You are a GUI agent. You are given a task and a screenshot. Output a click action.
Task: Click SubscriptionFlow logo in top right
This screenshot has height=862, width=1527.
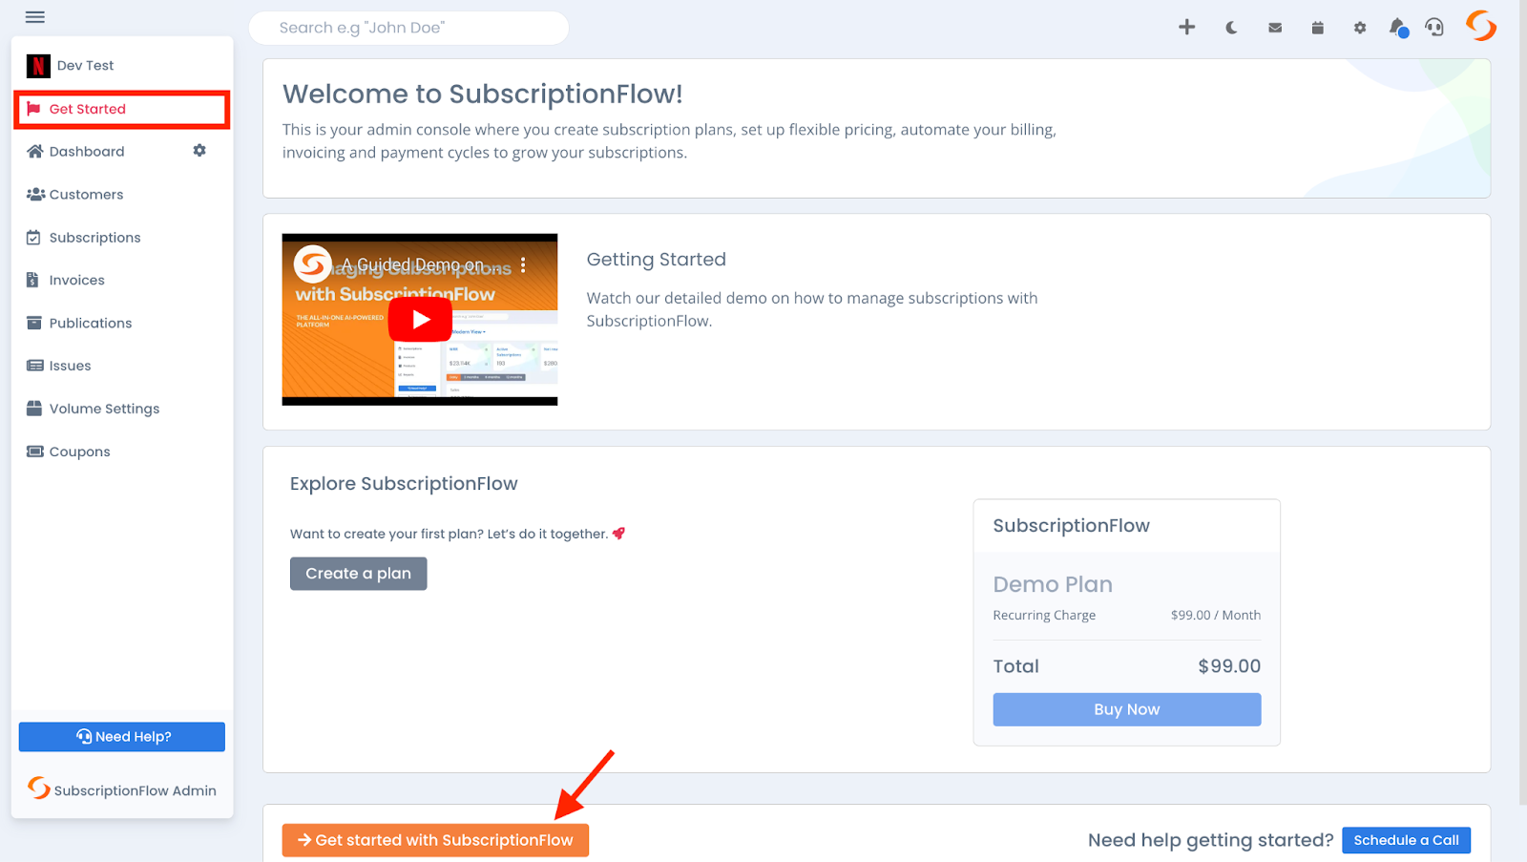(1481, 26)
